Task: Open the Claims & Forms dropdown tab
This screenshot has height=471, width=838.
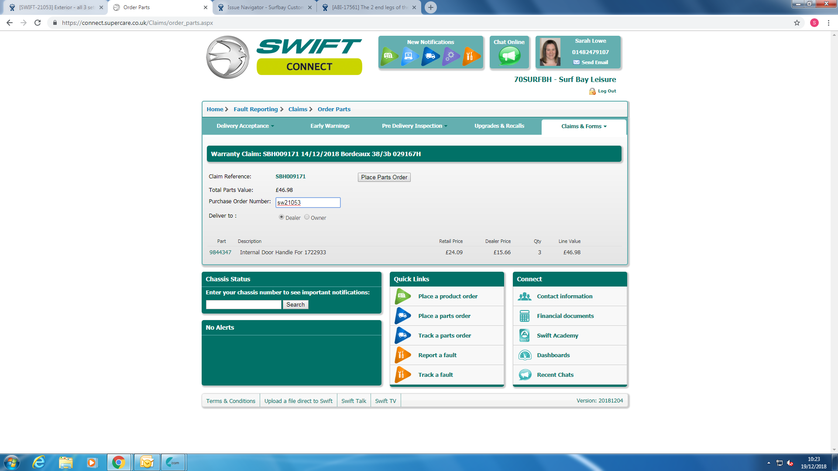Action: pos(584,126)
